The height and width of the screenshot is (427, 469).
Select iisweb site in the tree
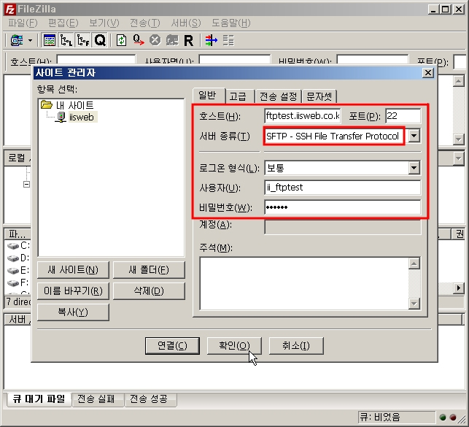[81, 117]
